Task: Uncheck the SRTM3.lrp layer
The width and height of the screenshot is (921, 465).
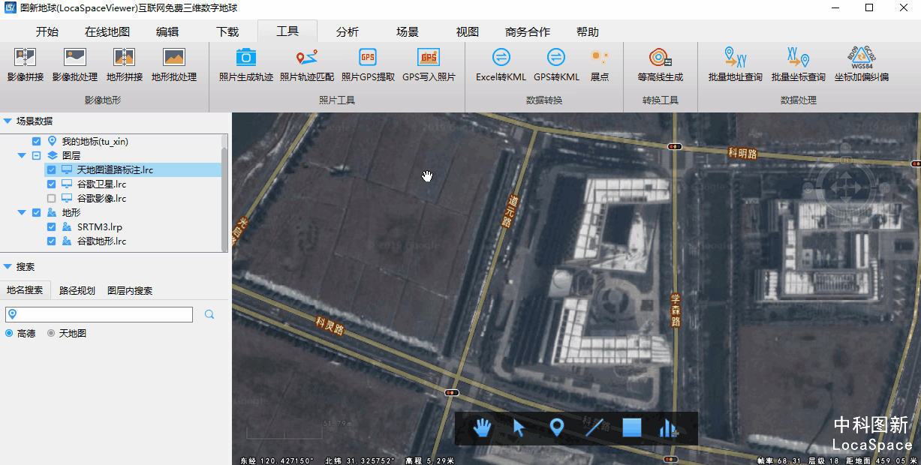Action: 51,226
